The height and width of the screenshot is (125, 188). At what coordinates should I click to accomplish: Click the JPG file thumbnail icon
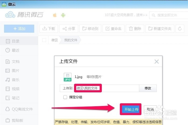tap(68, 77)
